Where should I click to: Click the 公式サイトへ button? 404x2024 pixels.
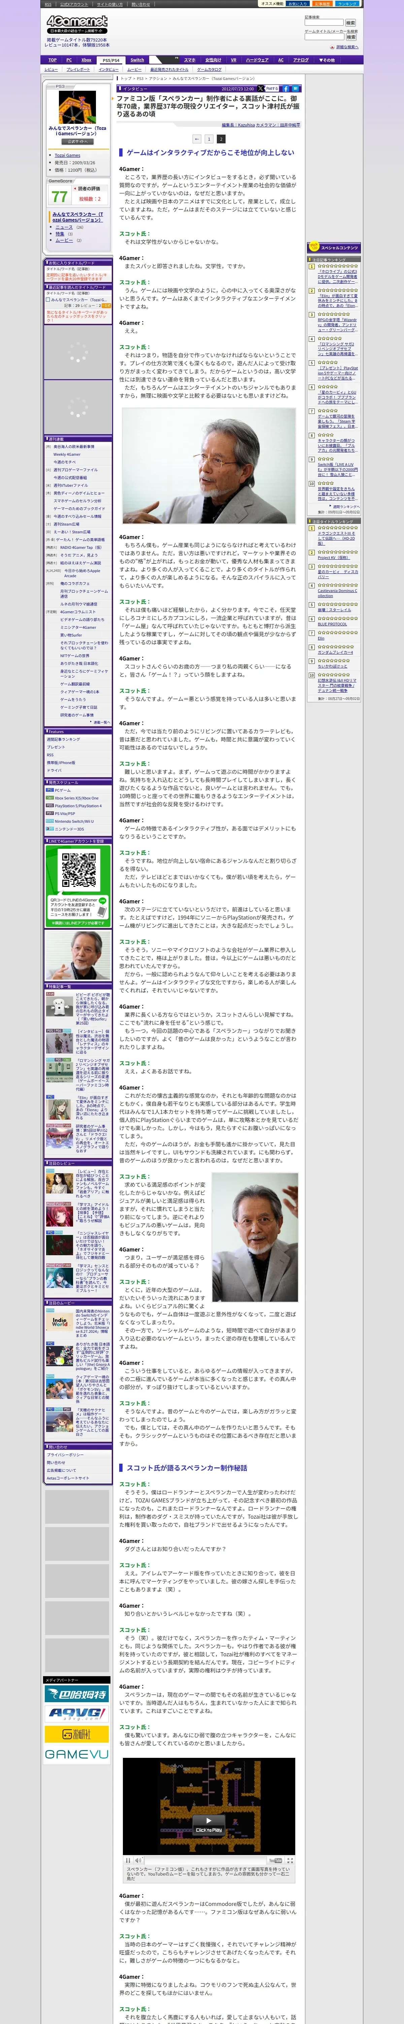click(x=78, y=141)
